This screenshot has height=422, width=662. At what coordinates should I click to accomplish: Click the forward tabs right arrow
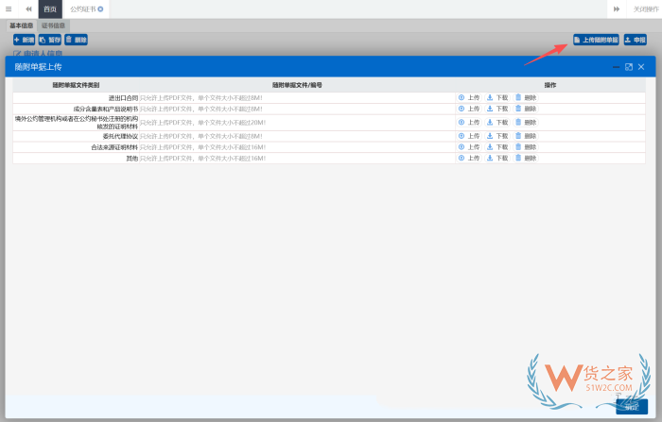tap(617, 8)
